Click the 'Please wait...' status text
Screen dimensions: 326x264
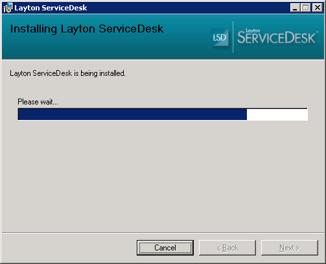[x=38, y=102]
